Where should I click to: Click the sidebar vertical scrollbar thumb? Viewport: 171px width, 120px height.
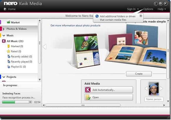pyautogui.click(x=40, y=43)
